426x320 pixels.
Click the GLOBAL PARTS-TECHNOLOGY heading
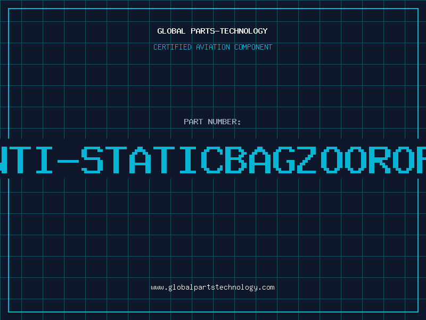[212, 31]
